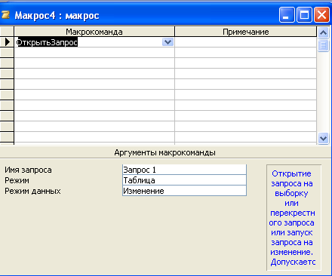
Task: Open the ОткрытьЗапрос macro command dropdown
Action: tap(168, 42)
